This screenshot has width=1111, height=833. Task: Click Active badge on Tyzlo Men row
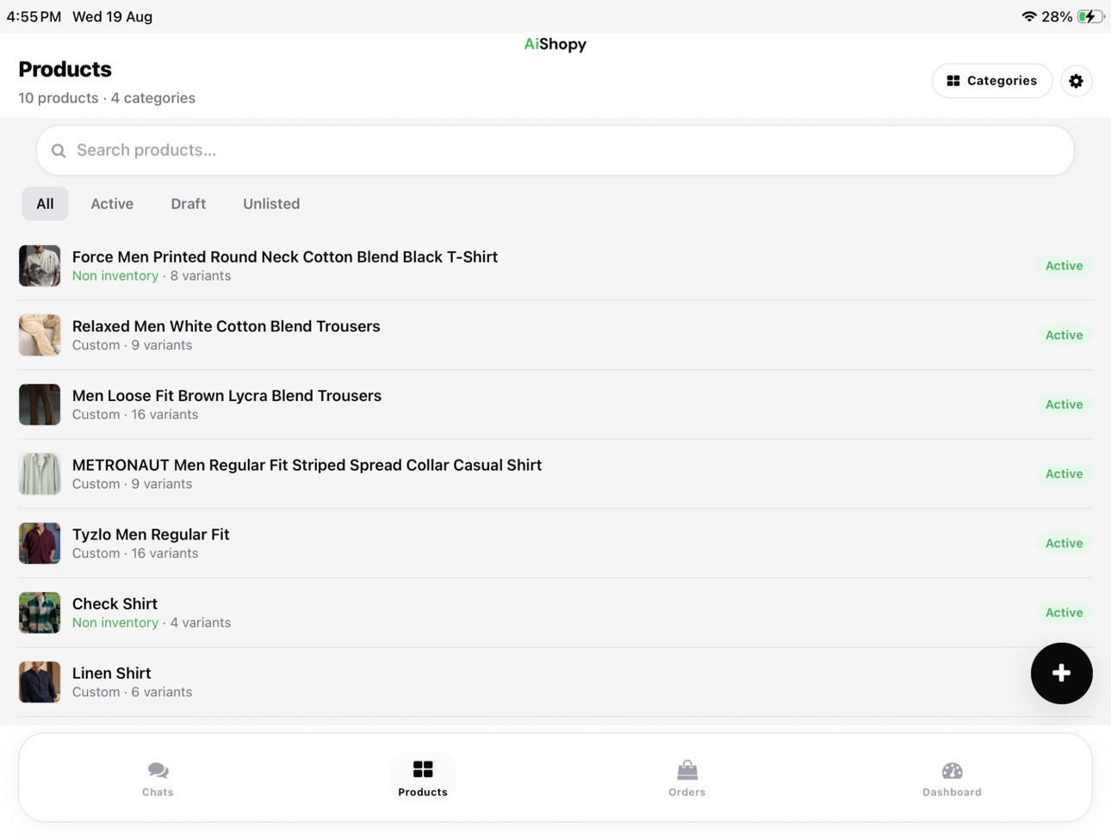click(x=1064, y=543)
